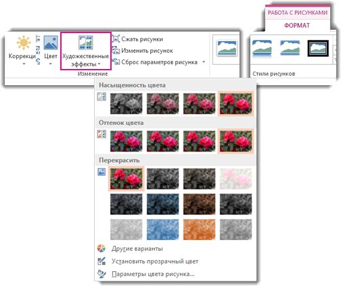Switch to the ФОРМАТ ribbon tab
This screenshot has height=286, width=341.
point(297,25)
